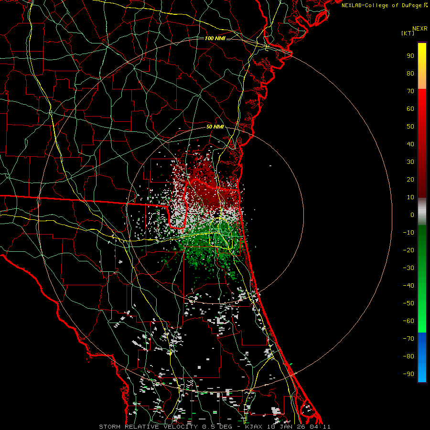The height and width of the screenshot is (430, 430).
Task: Click the 90 value on the velocity scale
Action: click(410, 56)
